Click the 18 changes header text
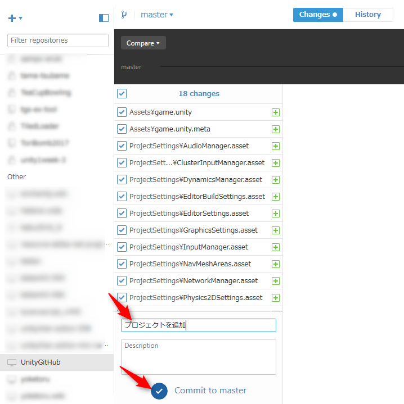This screenshot has height=404, width=404. [x=199, y=93]
